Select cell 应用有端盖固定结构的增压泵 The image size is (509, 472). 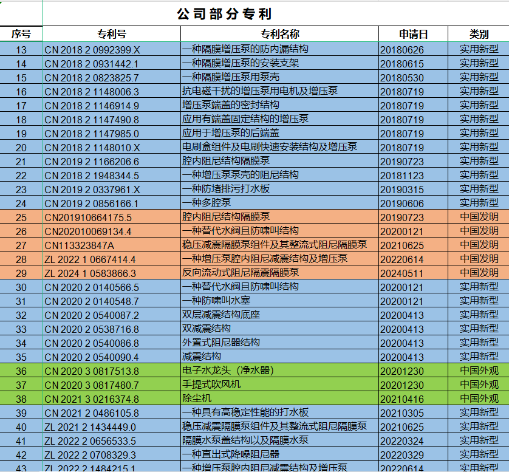(279, 119)
